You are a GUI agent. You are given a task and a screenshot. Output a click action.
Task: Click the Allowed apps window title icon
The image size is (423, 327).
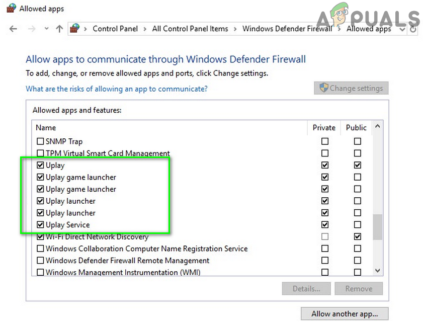click(x=11, y=8)
